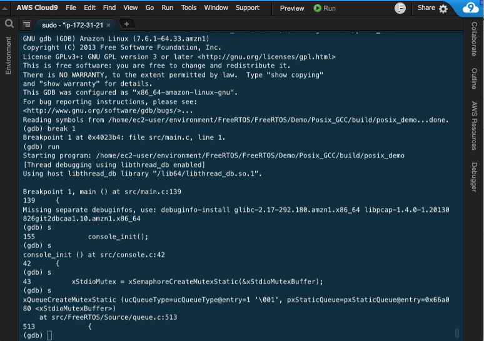Add a new tab with the plus button
Viewport: 484px width, 341px height.
[x=126, y=24]
